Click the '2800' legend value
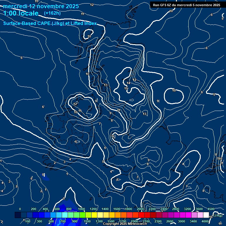The width and height of the screenshot is (226, 226). click(x=176, y=209)
